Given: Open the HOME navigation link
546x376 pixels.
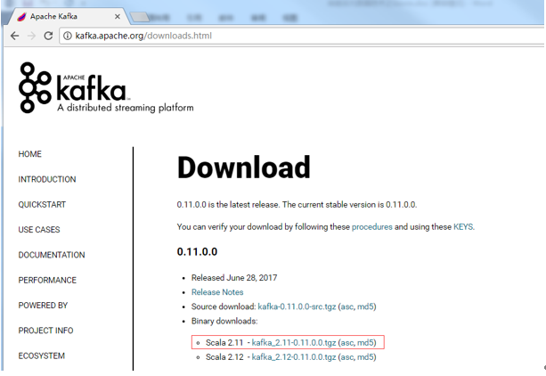Looking at the screenshot, I should [x=30, y=154].
